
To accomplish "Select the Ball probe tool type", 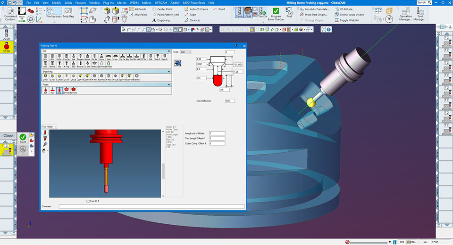I will pos(45,91).
